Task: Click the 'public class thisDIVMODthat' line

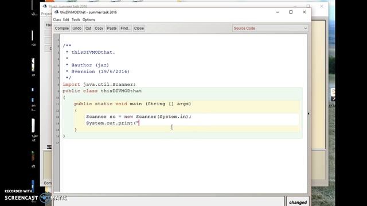Action: point(102,91)
